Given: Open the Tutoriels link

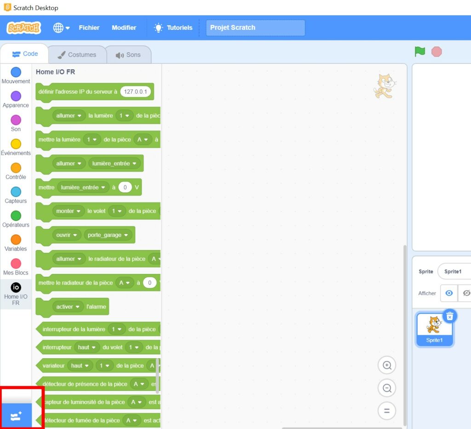Looking at the screenshot, I should click(173, 28).
